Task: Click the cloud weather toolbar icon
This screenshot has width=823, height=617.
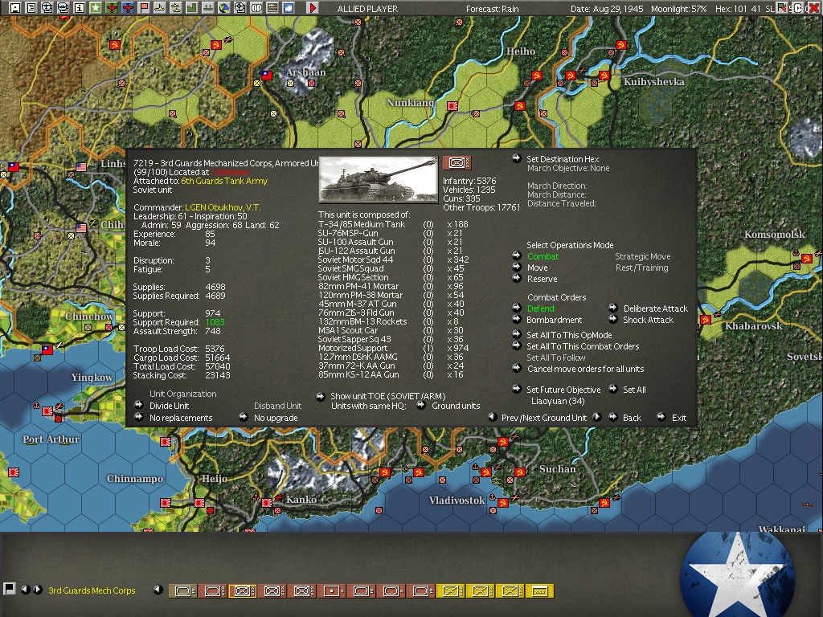Action: [289, 8]
